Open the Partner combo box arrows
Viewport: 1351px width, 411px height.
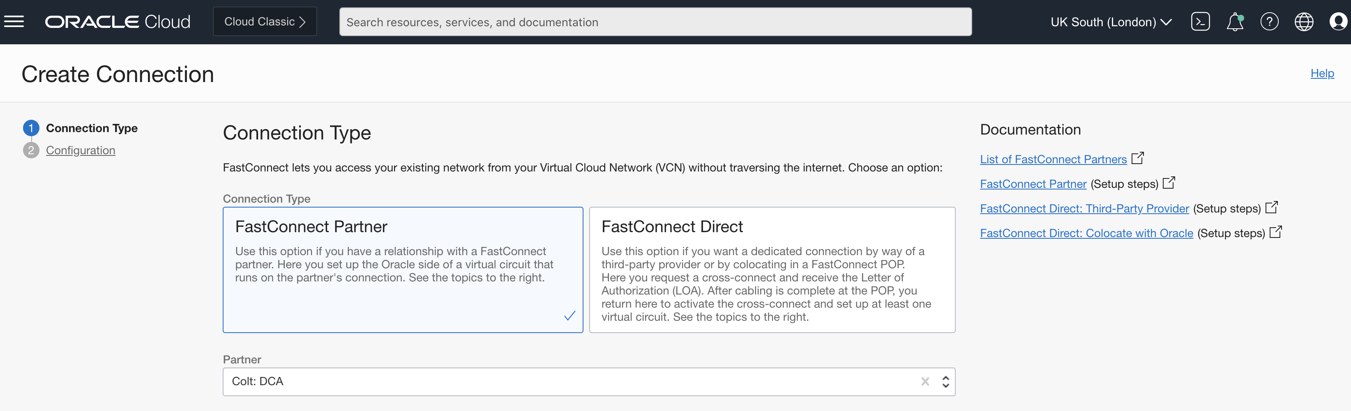(945, 382)
